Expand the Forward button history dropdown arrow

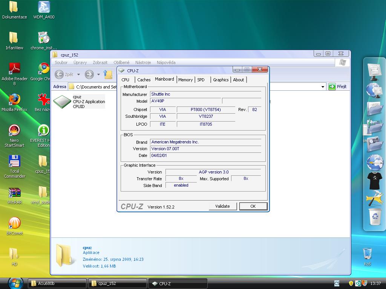click(x=98, y=75)
